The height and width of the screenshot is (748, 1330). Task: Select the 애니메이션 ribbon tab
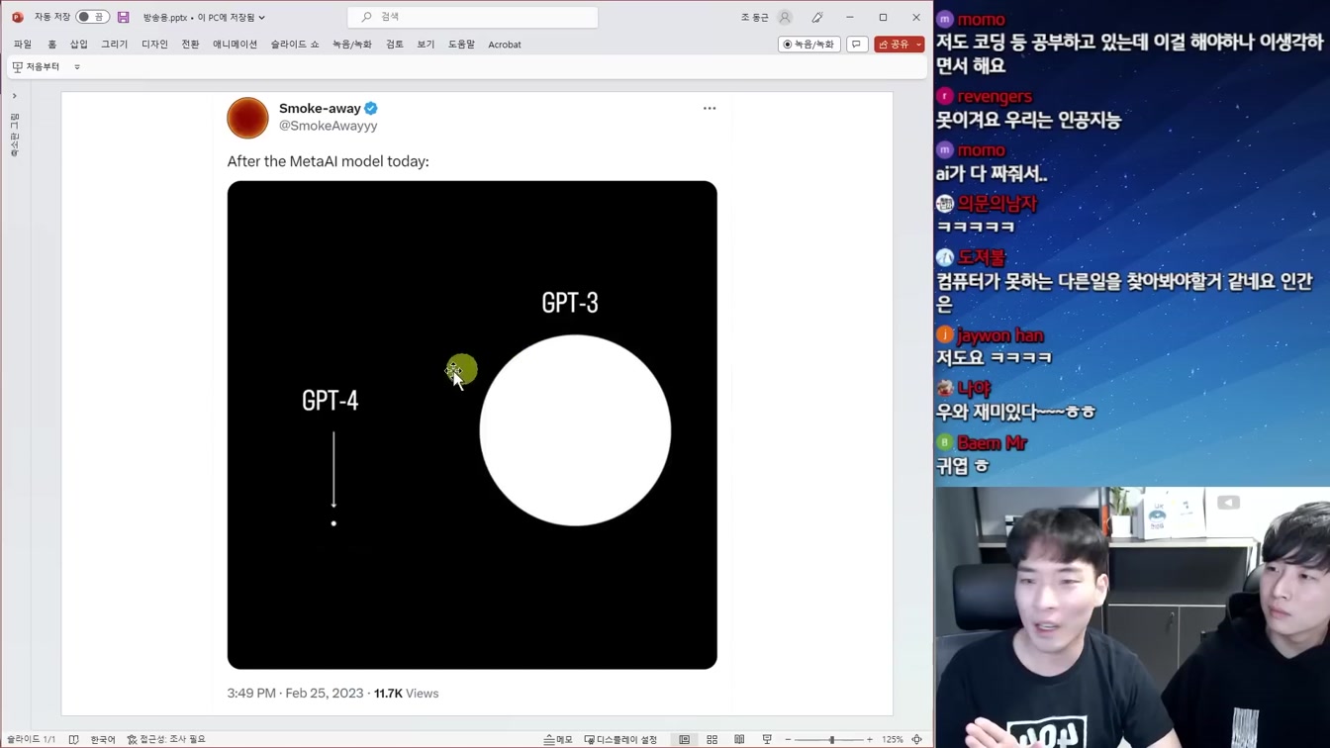[236, 45]
